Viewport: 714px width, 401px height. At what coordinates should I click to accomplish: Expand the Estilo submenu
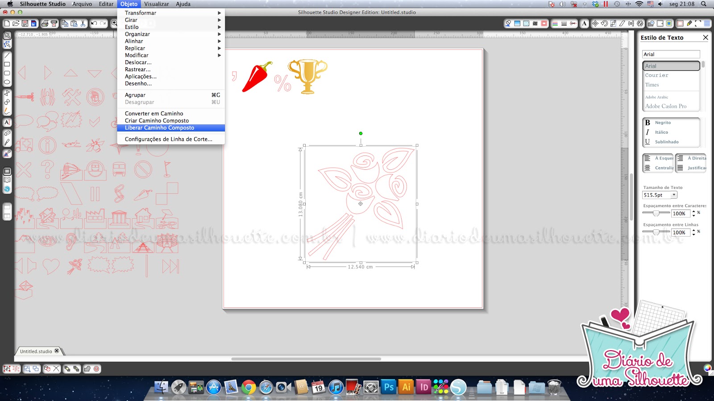pos(171,27)
